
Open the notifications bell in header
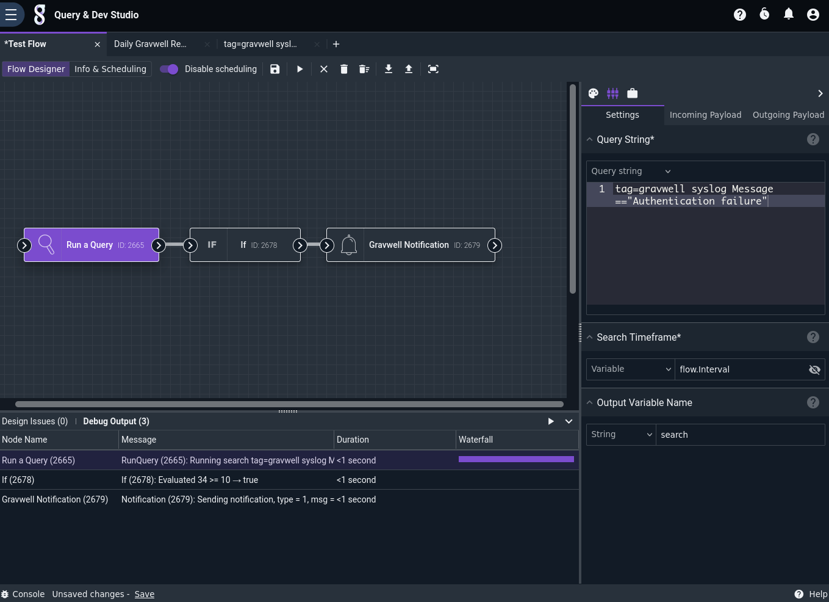tap(789, 15)
